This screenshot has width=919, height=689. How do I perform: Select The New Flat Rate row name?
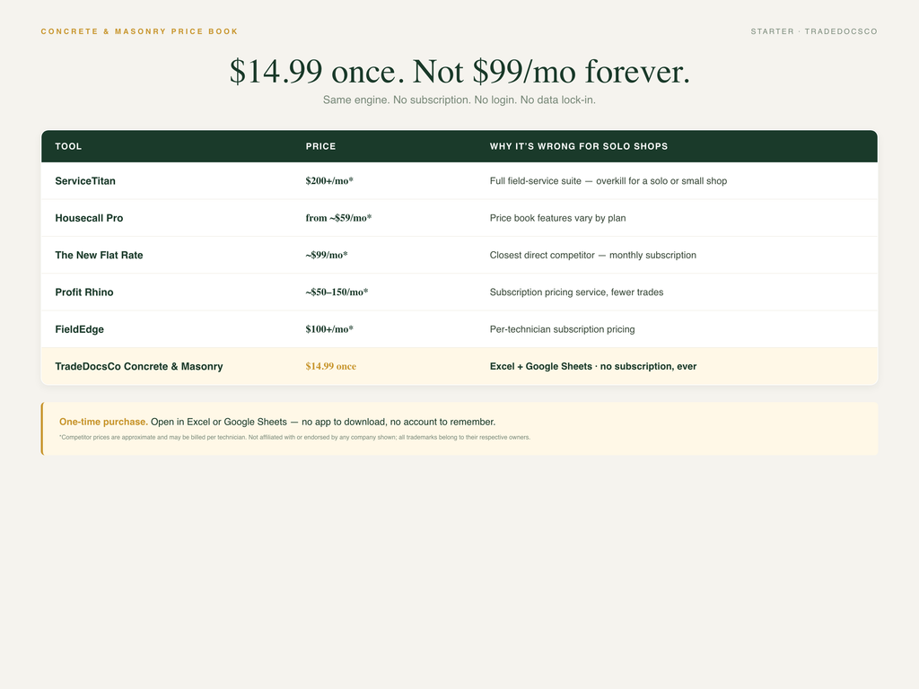99,255
